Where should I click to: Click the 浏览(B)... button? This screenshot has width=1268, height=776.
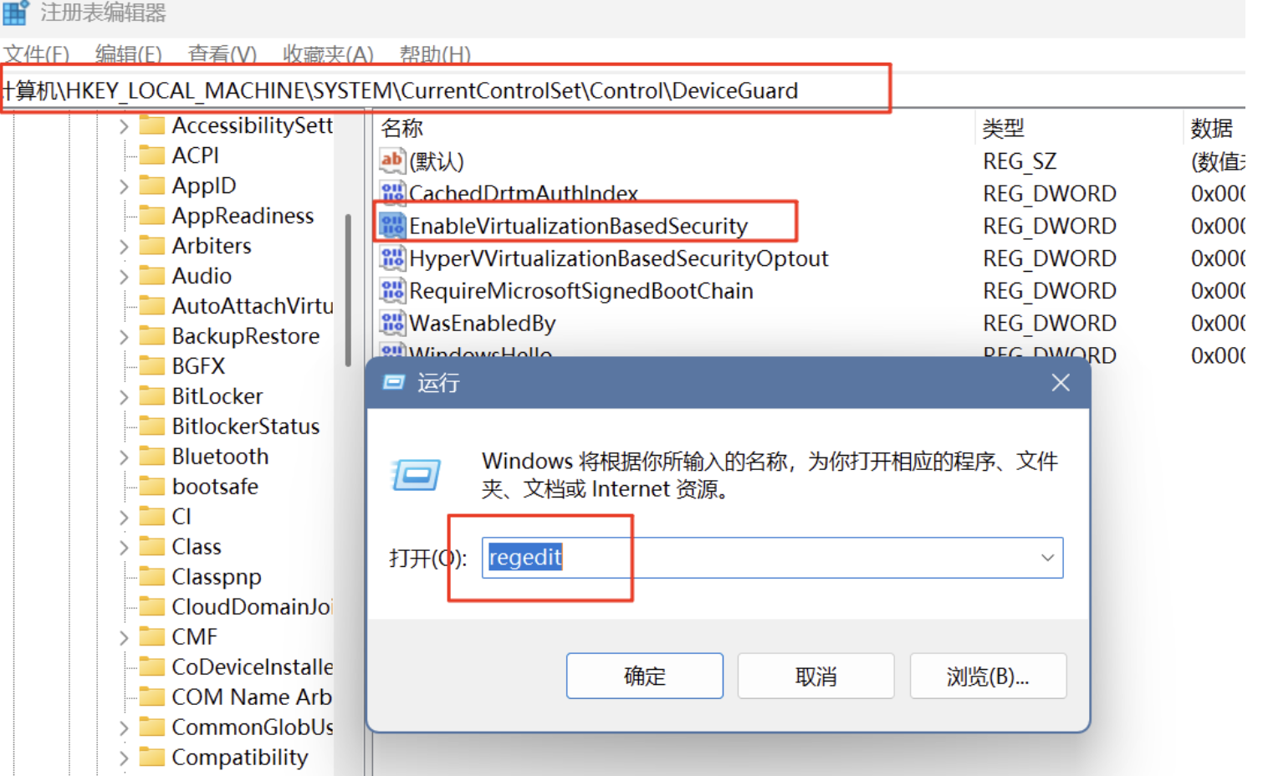click(988, 676)
